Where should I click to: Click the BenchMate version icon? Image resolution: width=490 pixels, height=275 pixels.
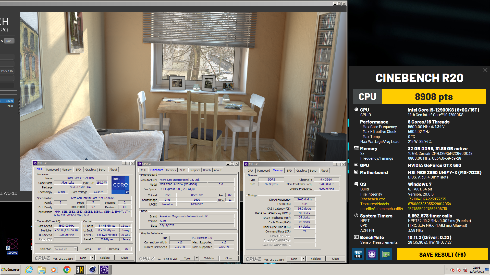[356, 237]
